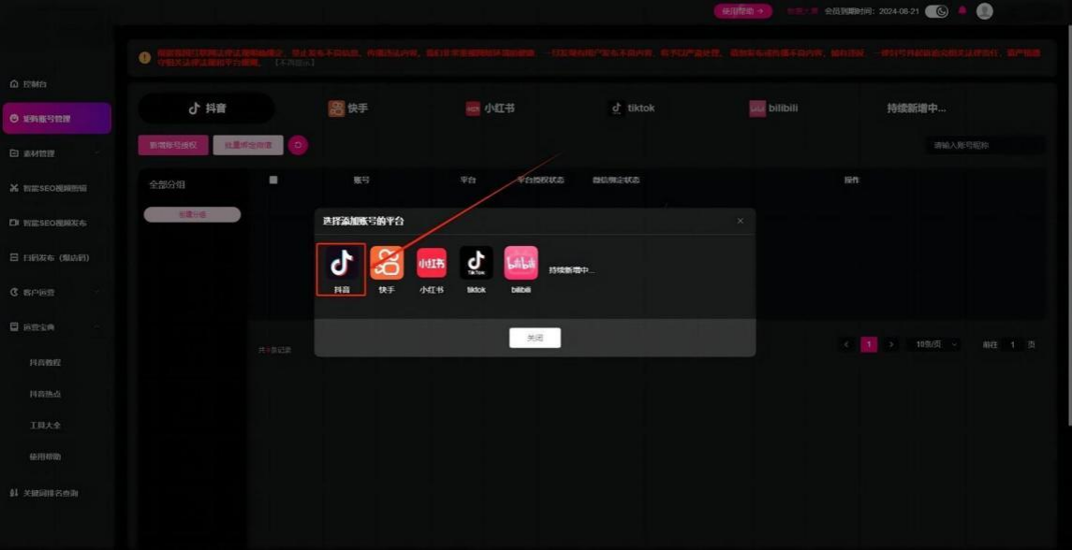The width and height of the screenshot is (1072, 550).
Task: Open the user avatar in top bar
Action: pos(984,11)
